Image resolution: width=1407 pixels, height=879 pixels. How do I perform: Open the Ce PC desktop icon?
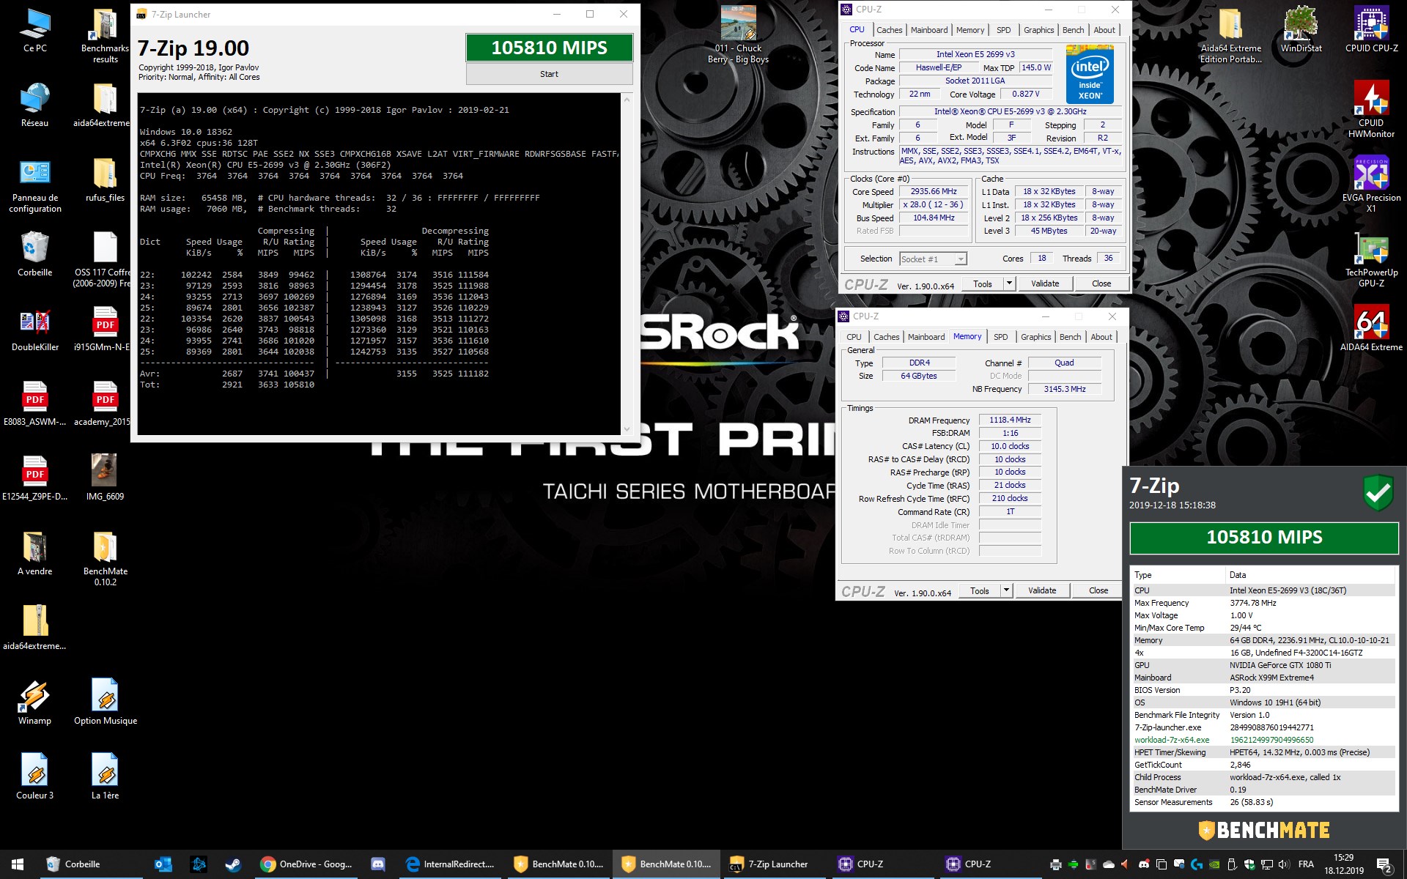[x=34, y=31]
